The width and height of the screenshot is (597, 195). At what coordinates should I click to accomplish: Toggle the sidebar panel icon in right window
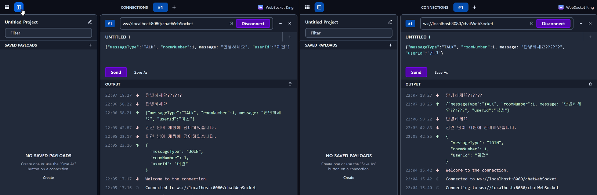[x=319, y=7]
